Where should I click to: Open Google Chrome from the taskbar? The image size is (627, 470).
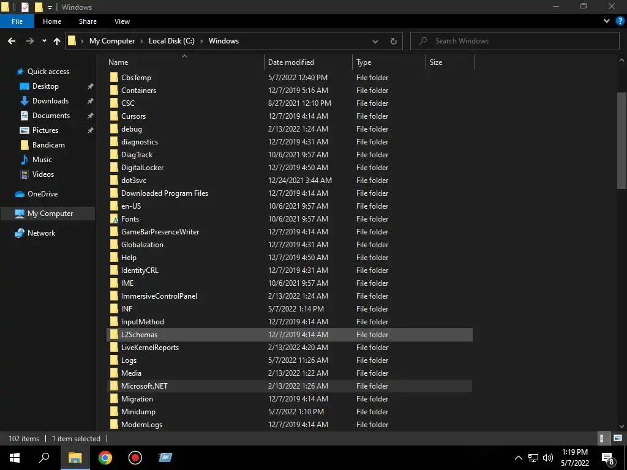coord(105,458)
